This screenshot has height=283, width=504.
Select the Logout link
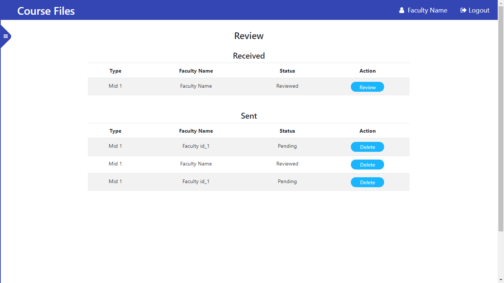[x=475, y=10]
